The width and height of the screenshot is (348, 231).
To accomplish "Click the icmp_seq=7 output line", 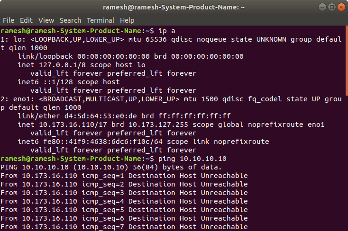I will pos(124,227).
